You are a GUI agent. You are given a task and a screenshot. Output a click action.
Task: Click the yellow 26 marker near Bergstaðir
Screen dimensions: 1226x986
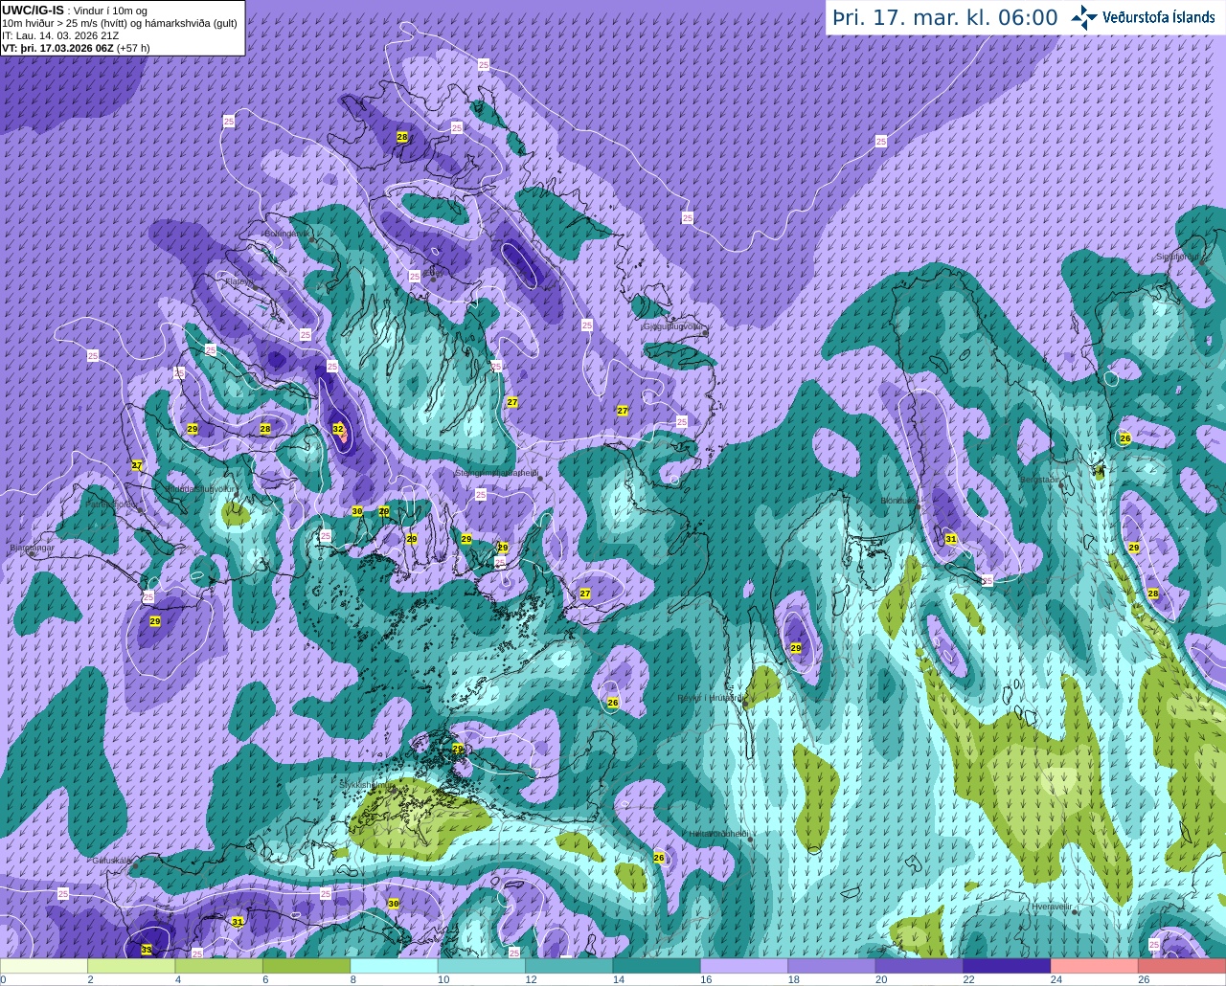[x=1125, y=438]
